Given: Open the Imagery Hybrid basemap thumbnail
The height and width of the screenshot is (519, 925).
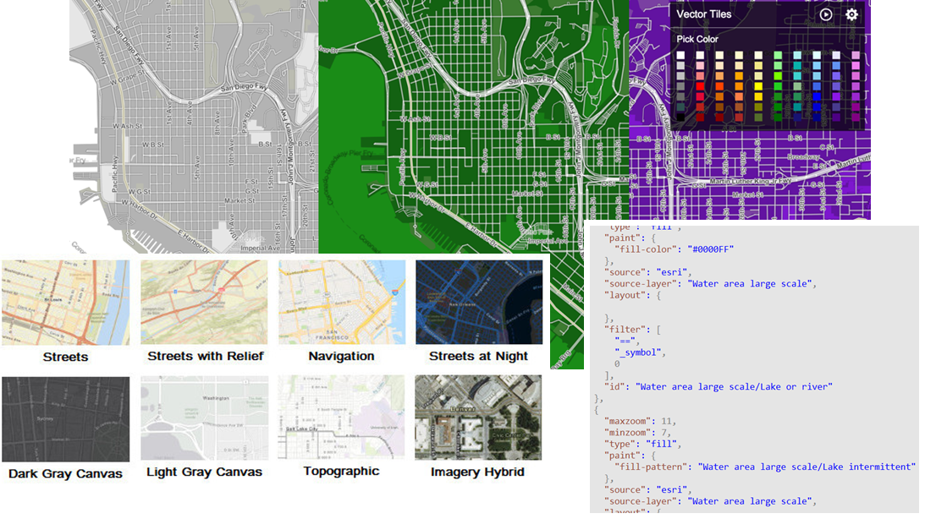Looking at the screenshot, I should click(478, 418).
